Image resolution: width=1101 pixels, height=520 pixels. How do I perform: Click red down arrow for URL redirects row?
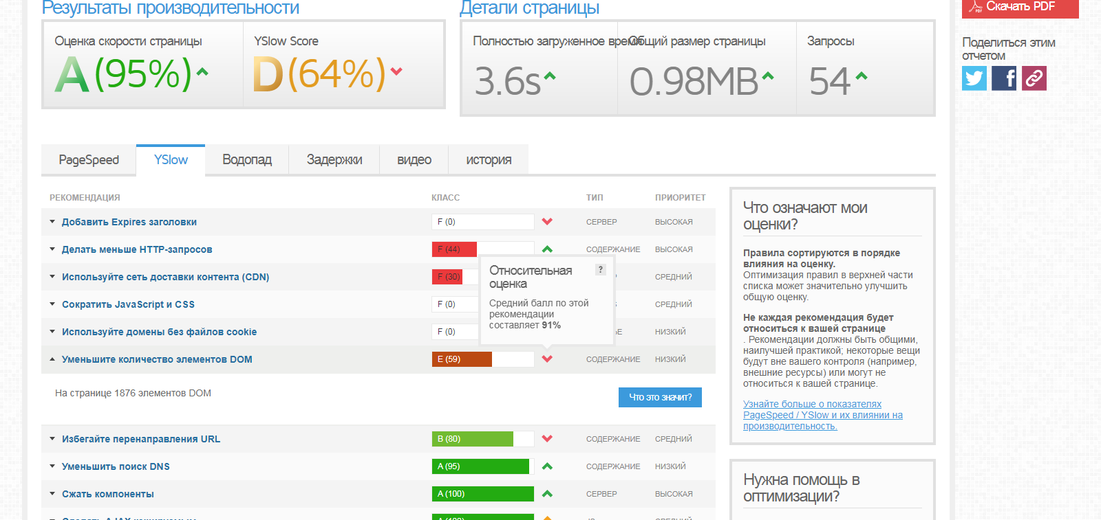pos(547,439)
